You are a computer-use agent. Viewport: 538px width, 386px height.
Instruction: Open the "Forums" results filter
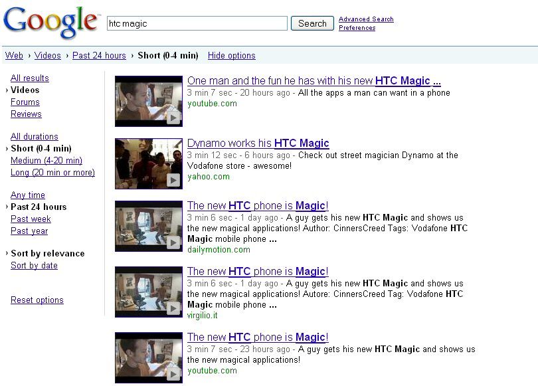(25, 102)
